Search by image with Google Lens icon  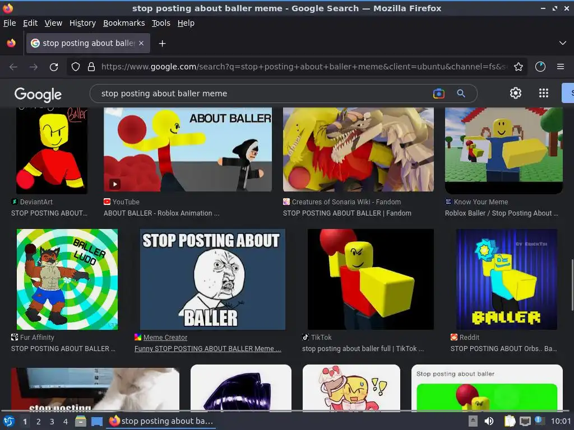pos(438,94)
